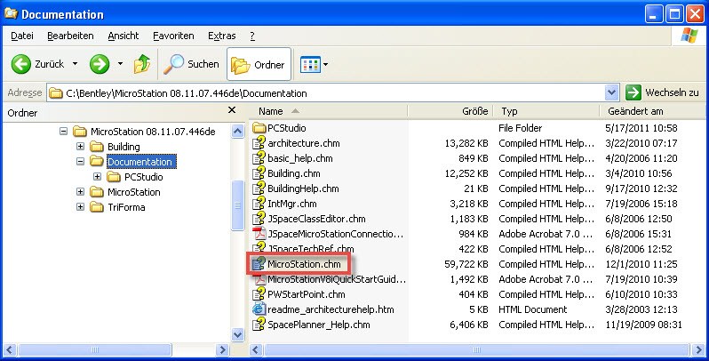
Task: Select Documentation folder in tree
Action: pos(139,162)
